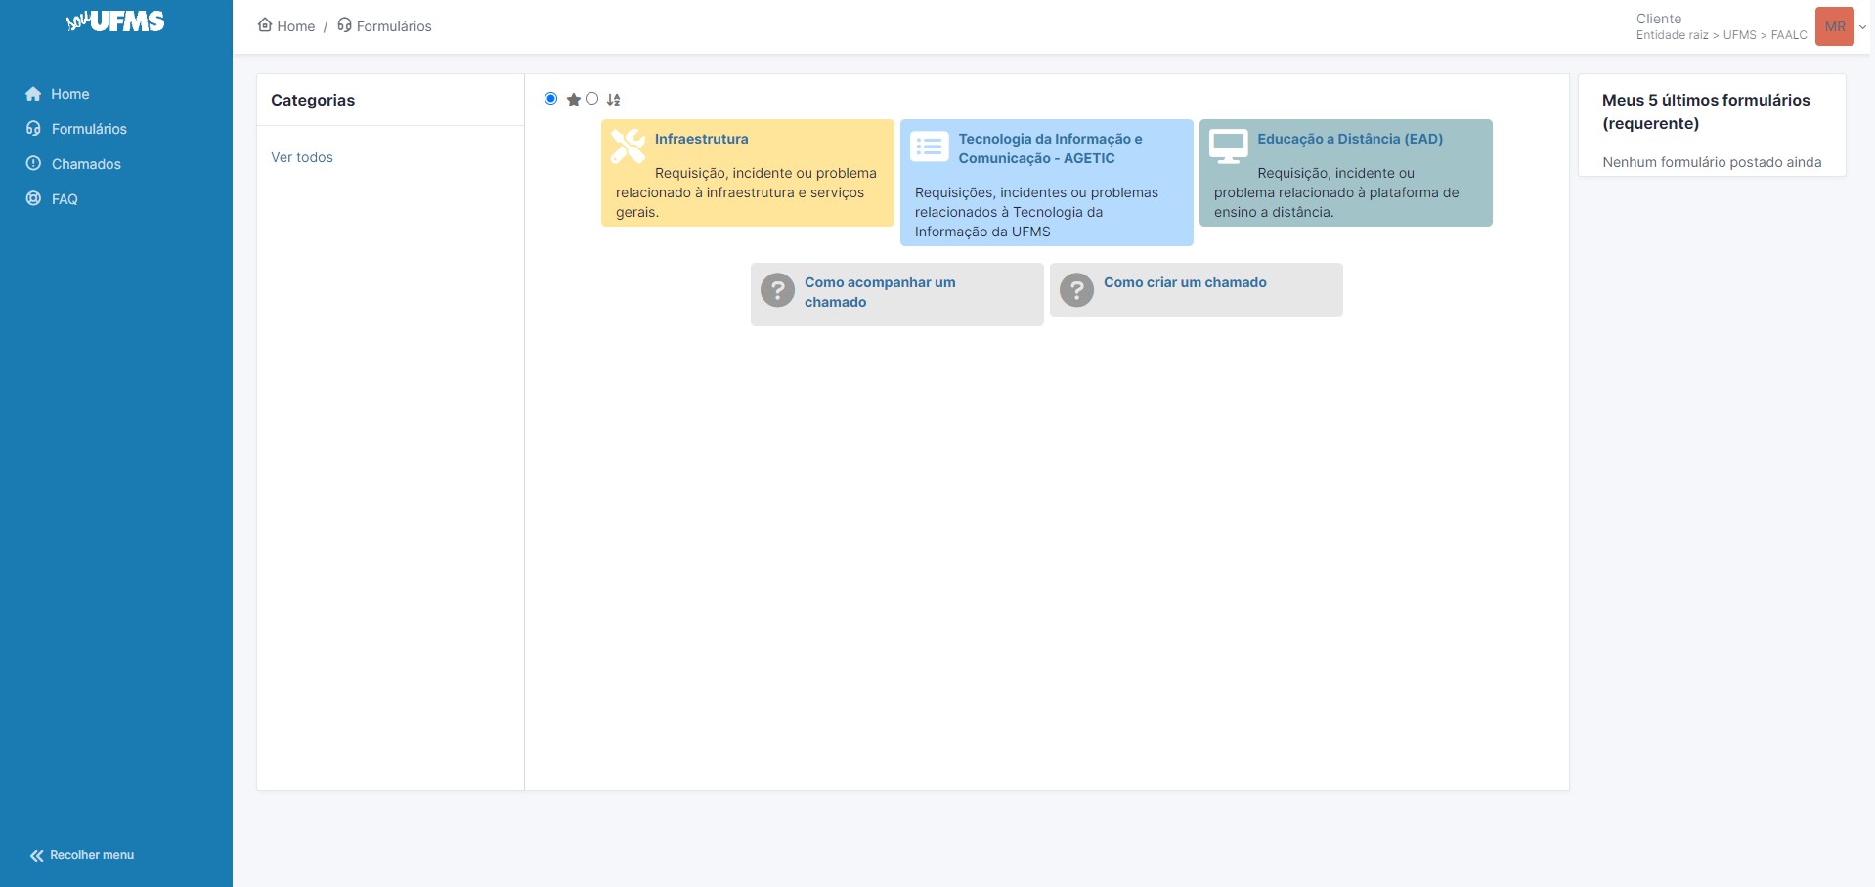The image size is (1875, 887).
Task: Collapse sidebar with Recolher menu
Action: point(82,855)
